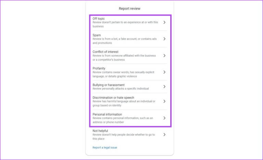Open the Report a legal issue link
The image size is (263, 160).
104,148
